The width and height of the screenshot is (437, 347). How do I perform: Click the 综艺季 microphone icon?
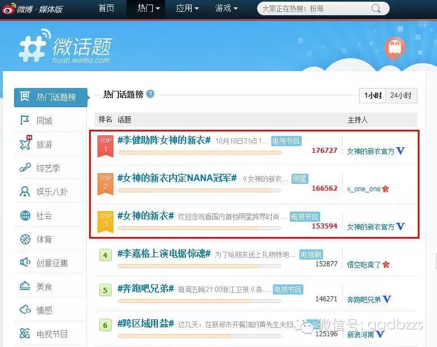pos(25,168)
